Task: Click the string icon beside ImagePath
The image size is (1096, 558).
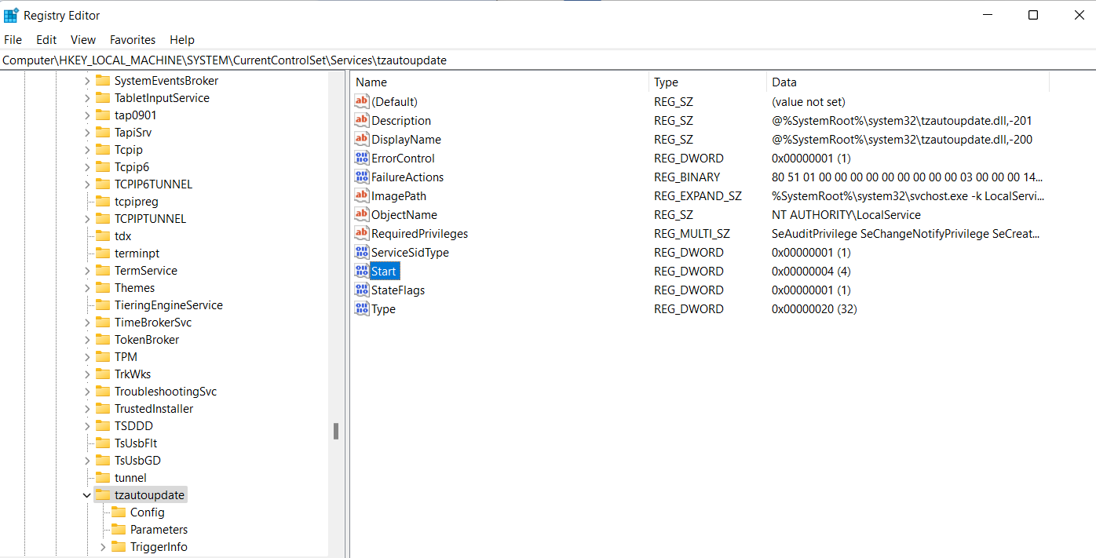Action: 361,196
